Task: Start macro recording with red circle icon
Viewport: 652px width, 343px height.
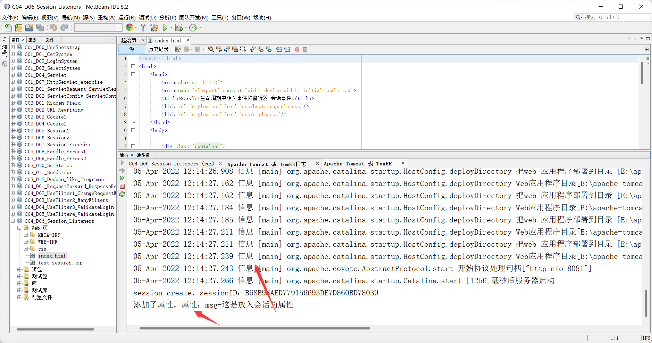Action: (x=297, y=49)
